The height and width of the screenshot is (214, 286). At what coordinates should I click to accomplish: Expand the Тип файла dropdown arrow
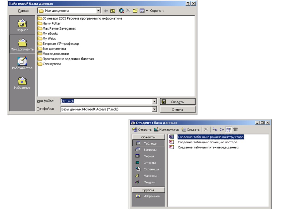154,109
